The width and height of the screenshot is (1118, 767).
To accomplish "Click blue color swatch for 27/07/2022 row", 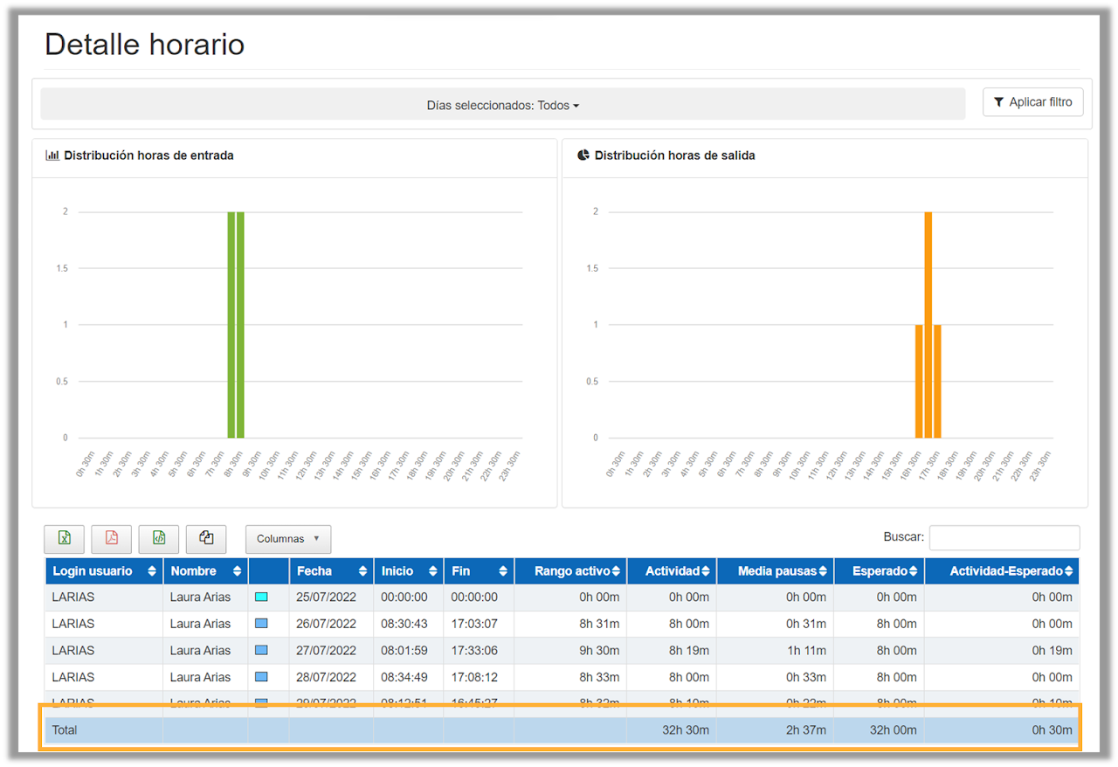I will pyautogui.click(x=261, y=651).
